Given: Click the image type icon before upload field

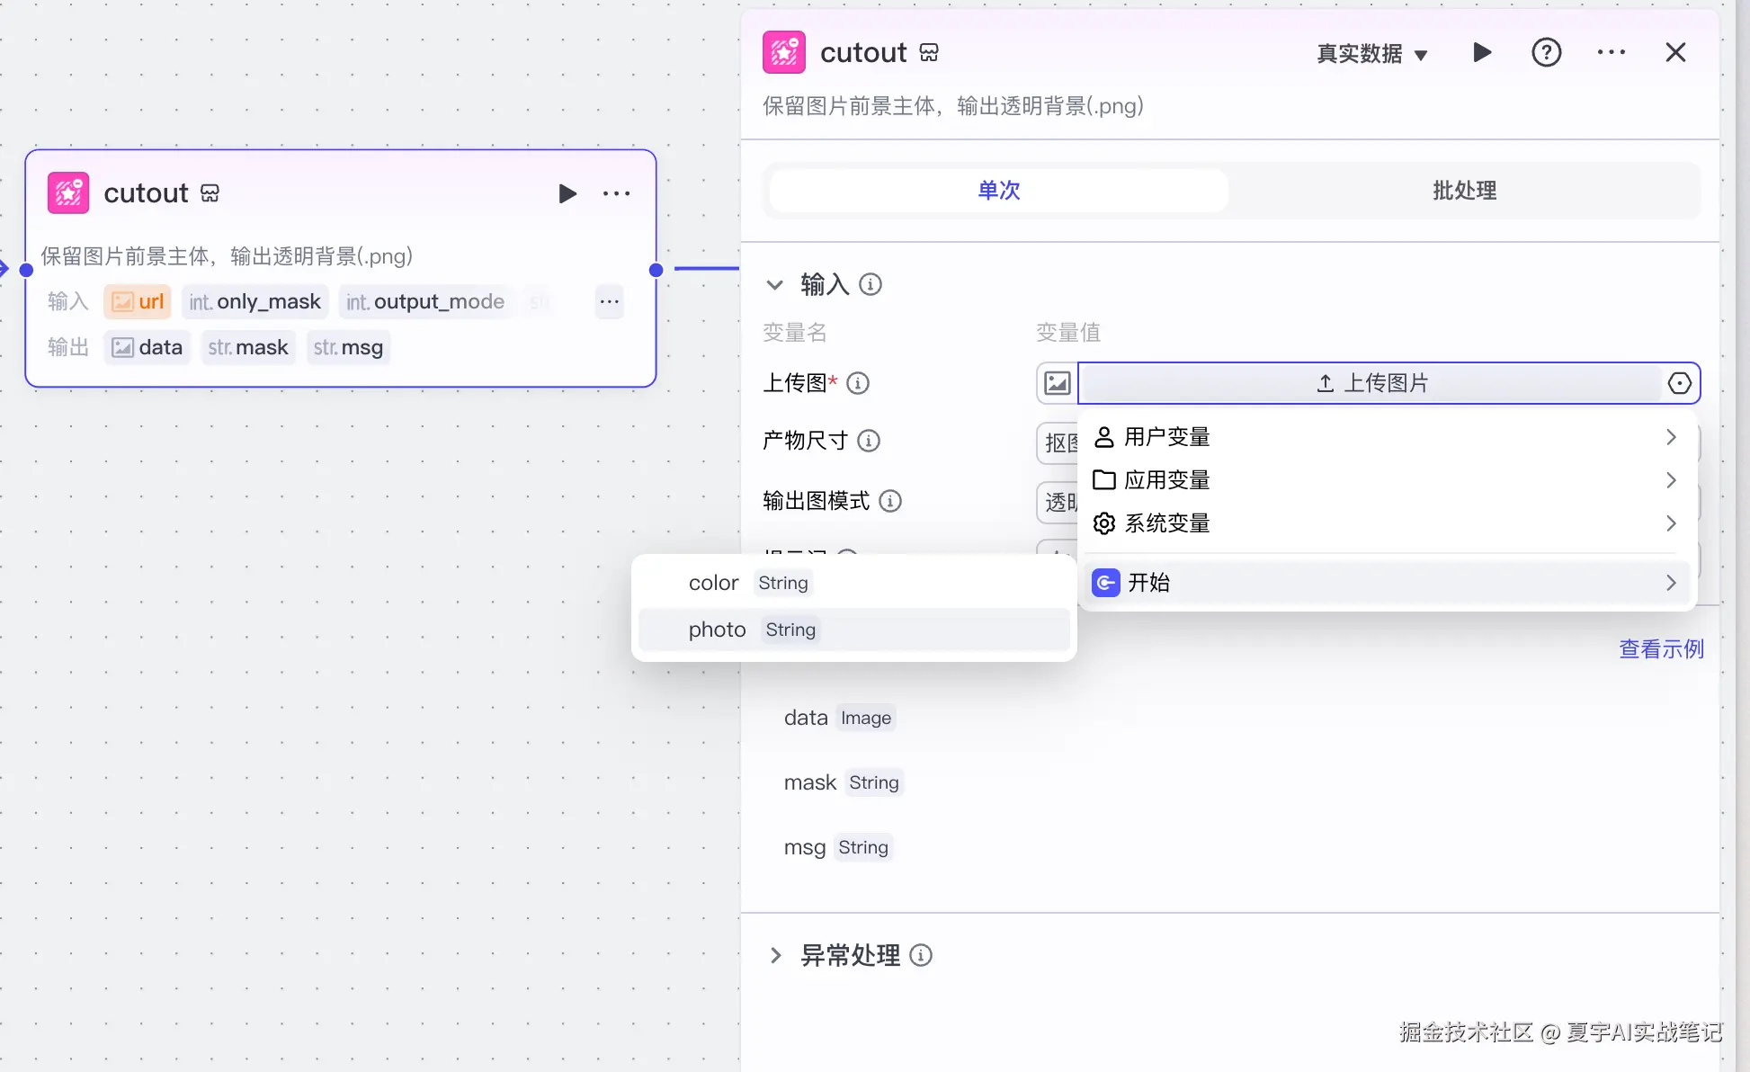Looking at the screenshot, I should tap(1057, 383).
